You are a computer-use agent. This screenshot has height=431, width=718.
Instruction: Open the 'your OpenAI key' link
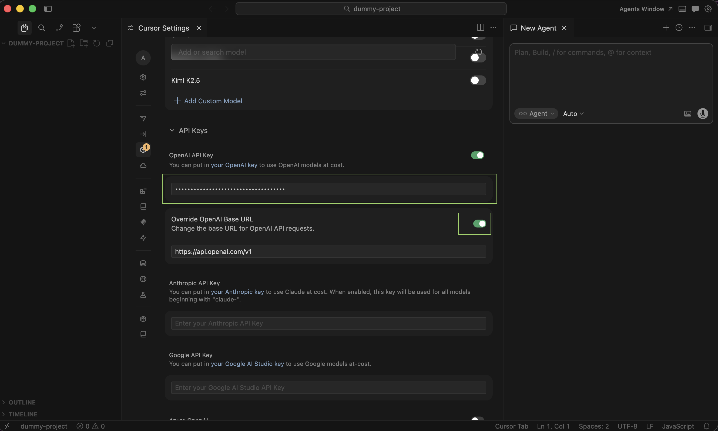pos(234,165)
